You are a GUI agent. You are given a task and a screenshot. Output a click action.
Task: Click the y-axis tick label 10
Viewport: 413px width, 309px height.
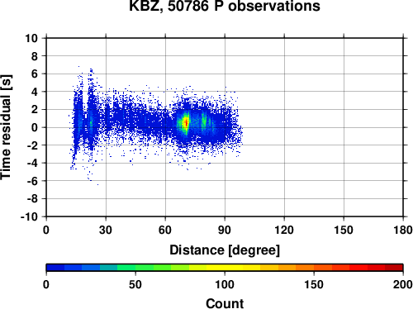point(31,38)
